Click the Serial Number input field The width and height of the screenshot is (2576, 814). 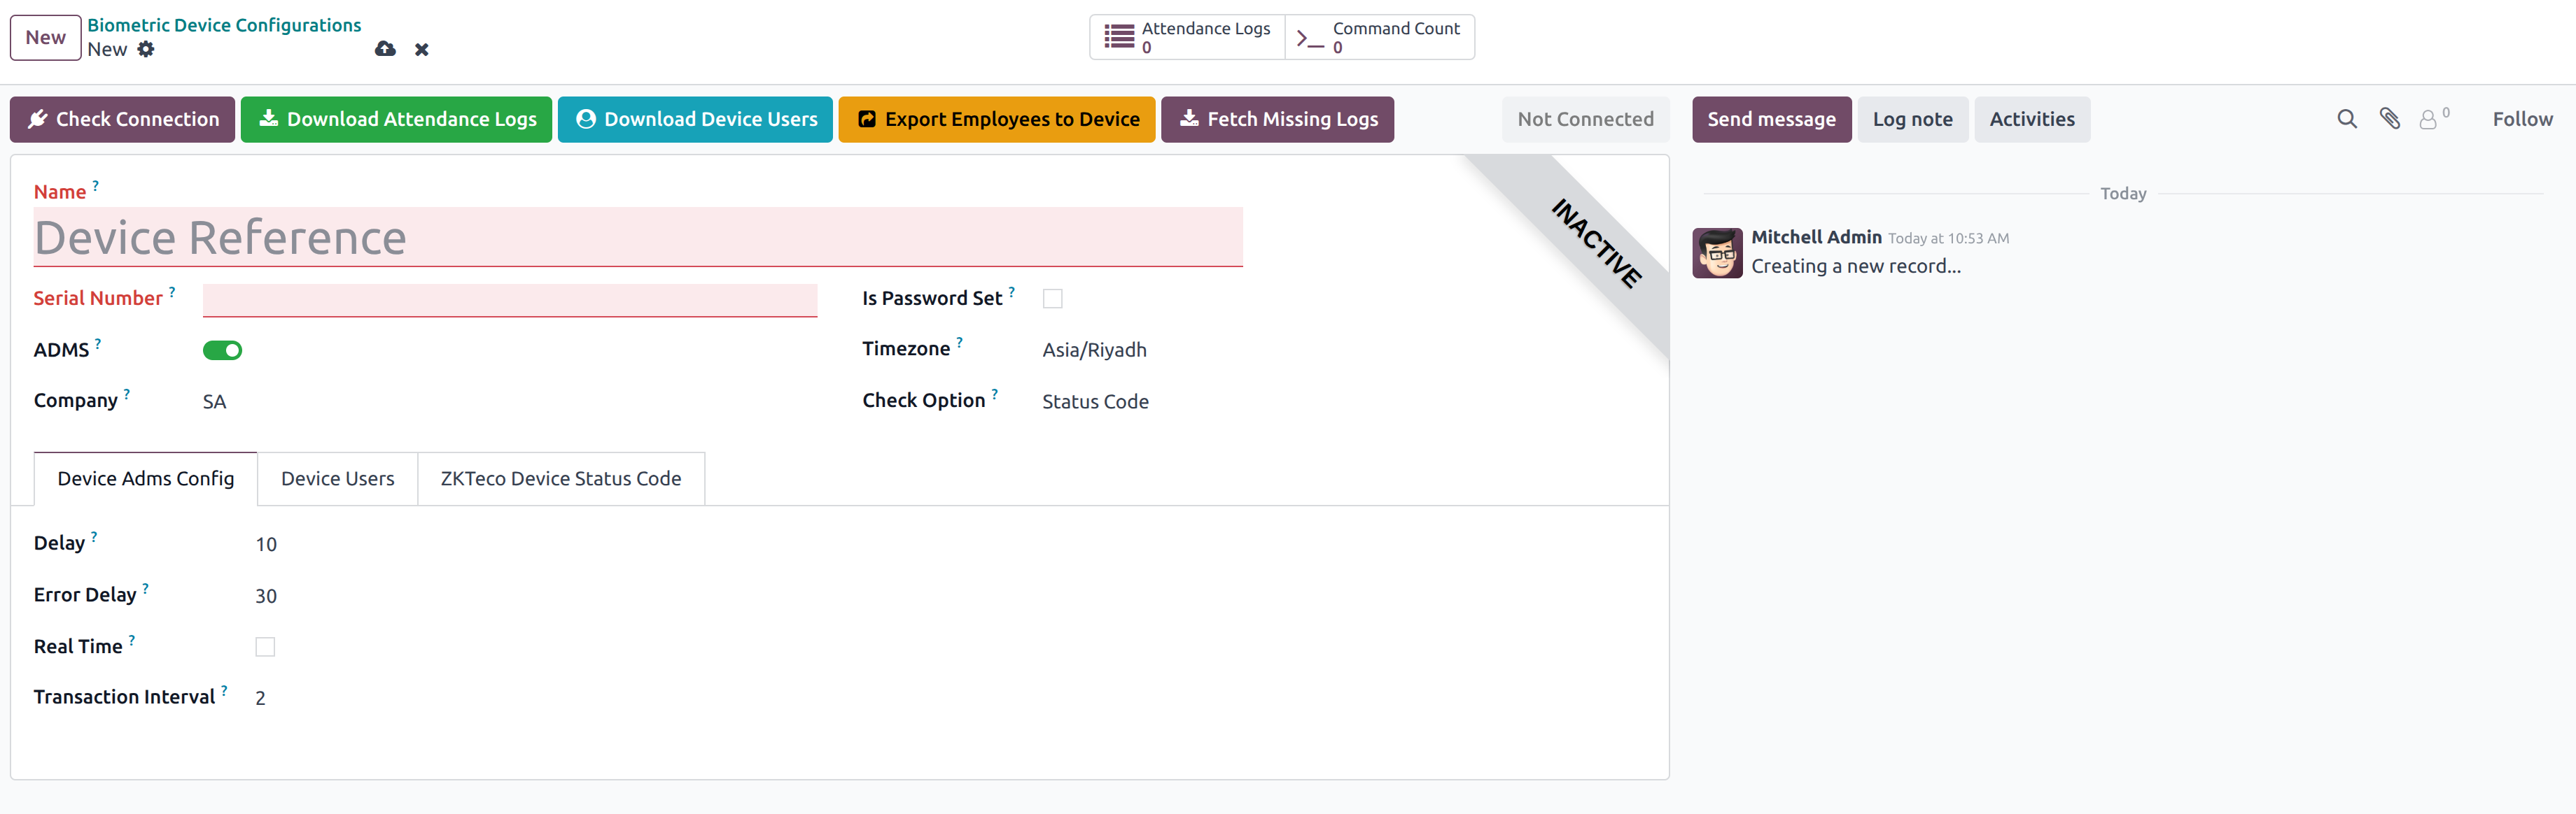pos(509,299)
